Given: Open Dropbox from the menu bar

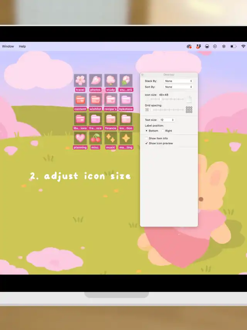Looking at the screenshot, I should coord(198,46).
